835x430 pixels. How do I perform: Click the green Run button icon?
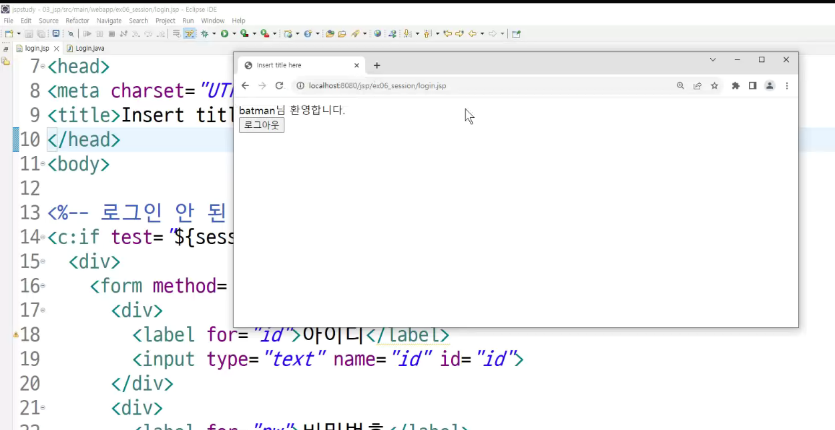click(x=224, y=33)
